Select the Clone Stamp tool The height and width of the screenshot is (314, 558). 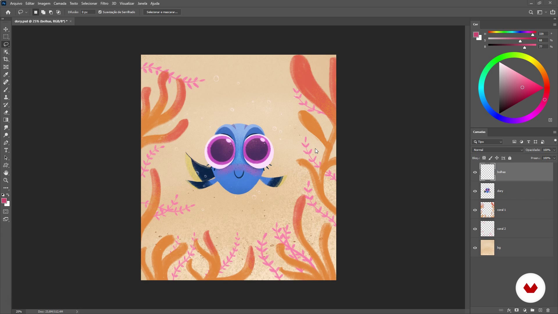6,97
